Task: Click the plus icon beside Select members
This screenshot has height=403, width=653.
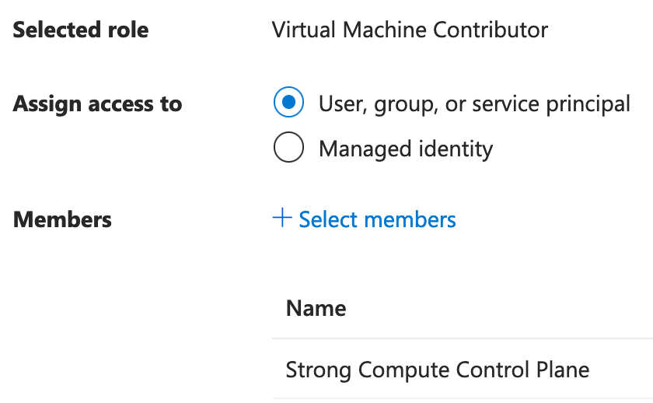Action: coord(281,219)
